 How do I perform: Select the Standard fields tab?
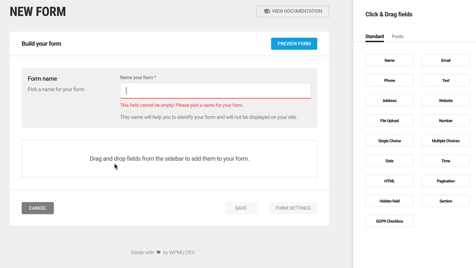coord(374,37)
